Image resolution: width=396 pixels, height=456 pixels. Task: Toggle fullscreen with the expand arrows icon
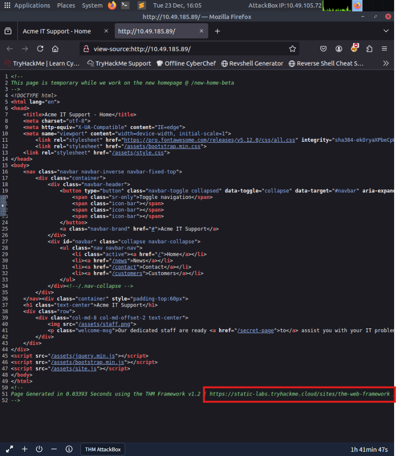pos(9,449)
